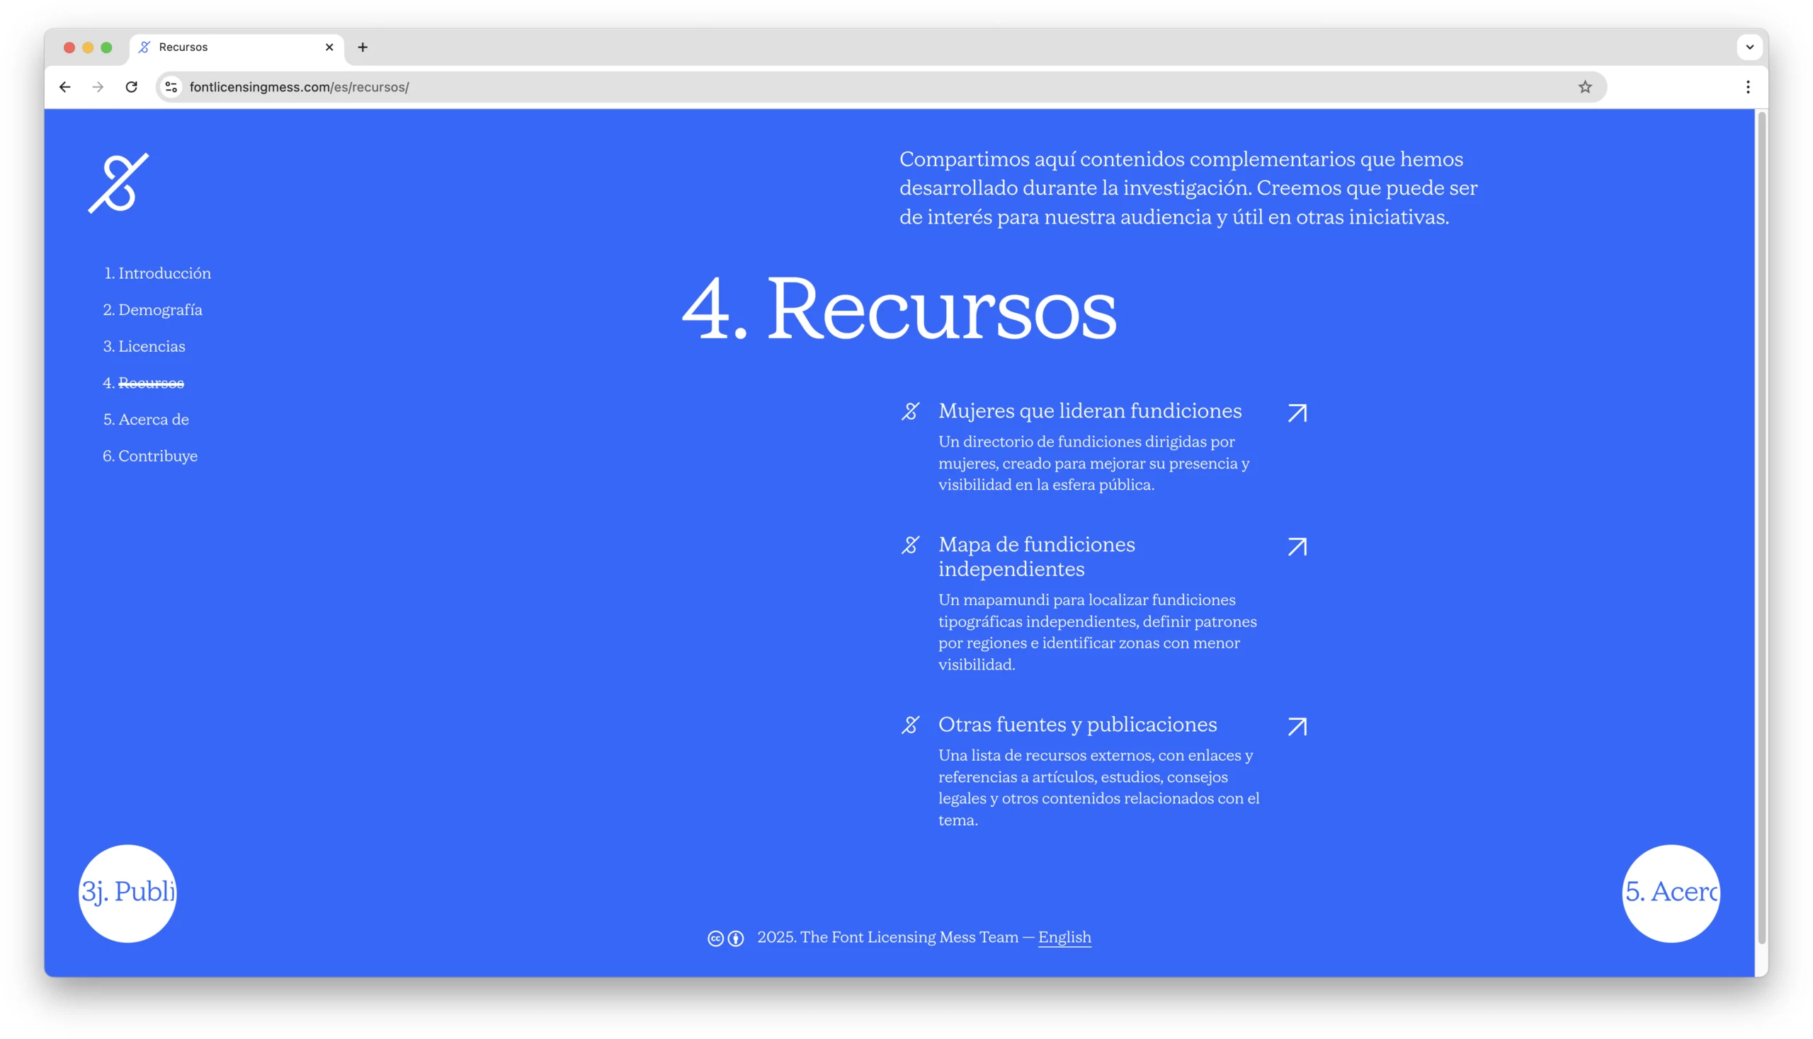Click the Creative Commons license icon in the footer
Viewport: 1813px width, 1039px height.
pyautogui.click(x=715, y=938)
